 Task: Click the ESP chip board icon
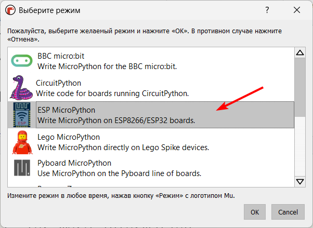22,115
